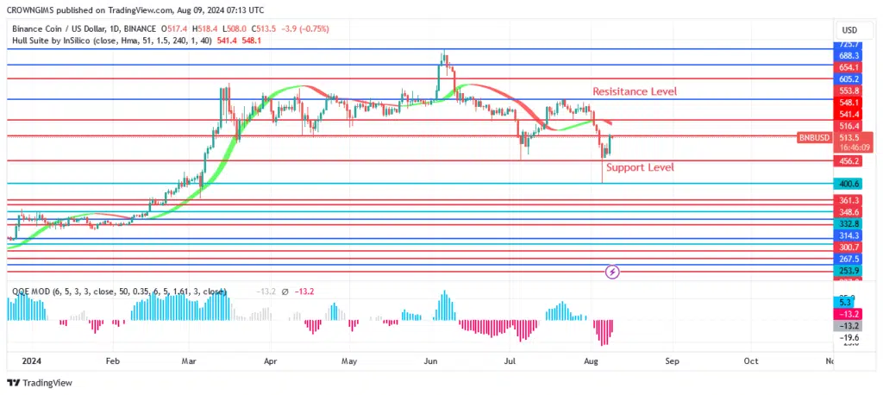Screen dimensions: 883x395
Task: Select the Support Level text annotation
Action: (639, 167)
